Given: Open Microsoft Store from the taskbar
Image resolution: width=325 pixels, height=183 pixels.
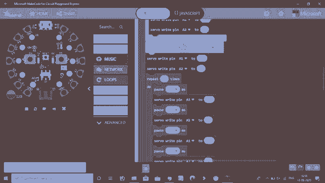Looking at the screenshot, I should (x=146, y=178).
